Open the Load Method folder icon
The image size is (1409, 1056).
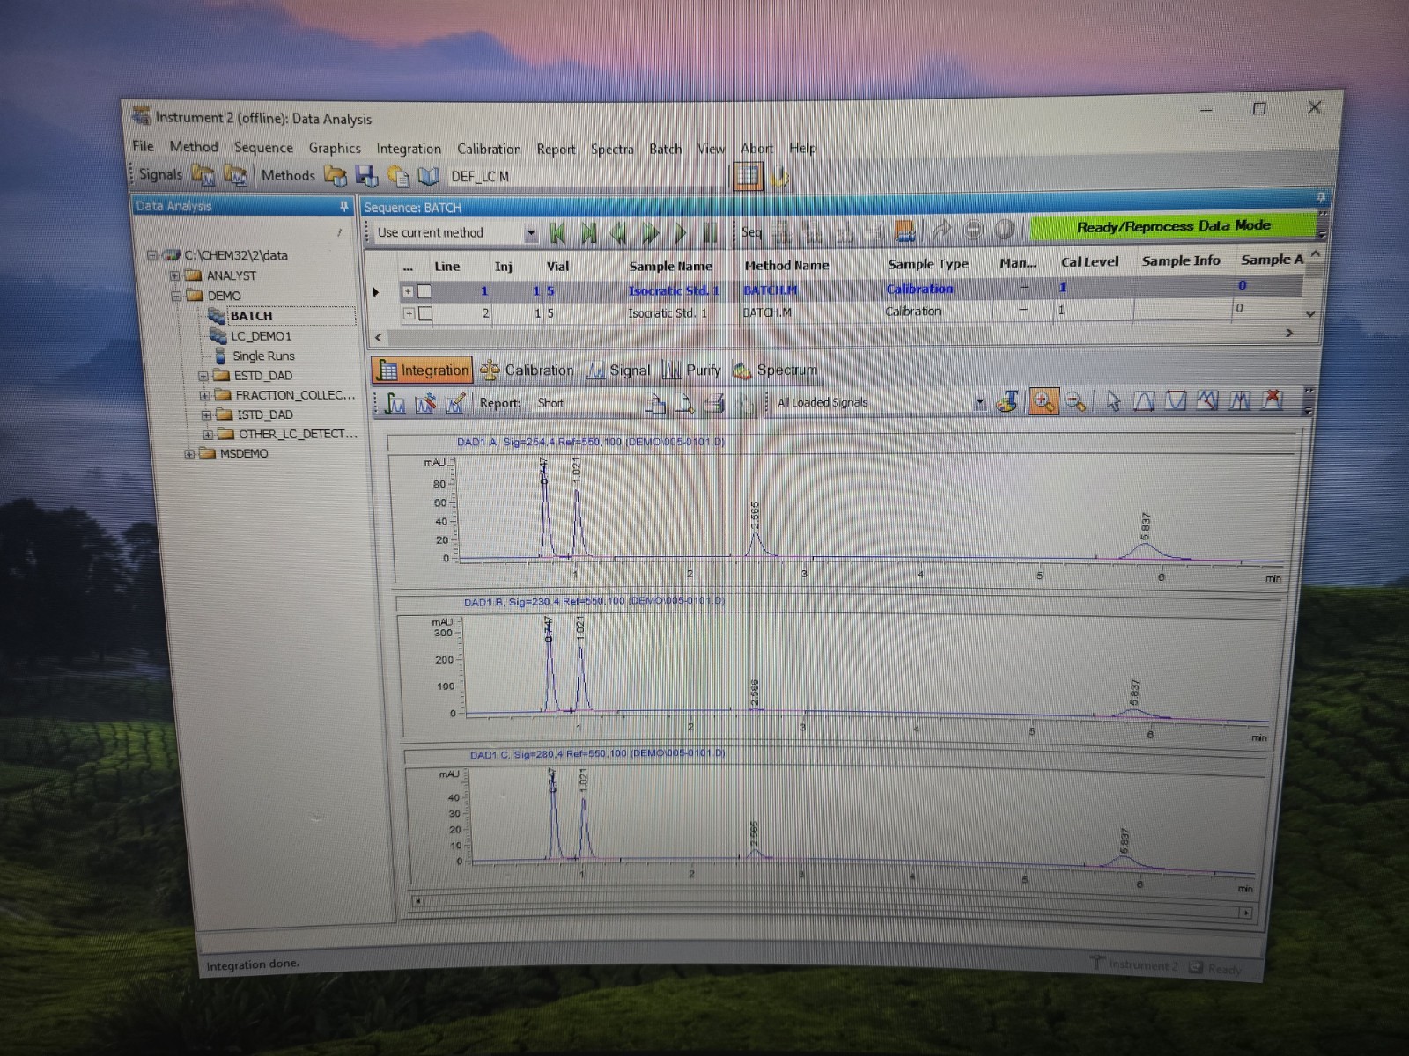336,176
